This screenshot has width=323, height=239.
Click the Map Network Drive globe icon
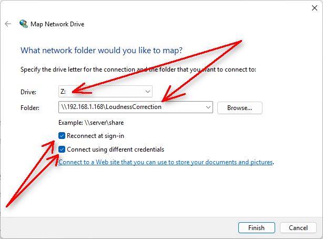coord(23,24)
